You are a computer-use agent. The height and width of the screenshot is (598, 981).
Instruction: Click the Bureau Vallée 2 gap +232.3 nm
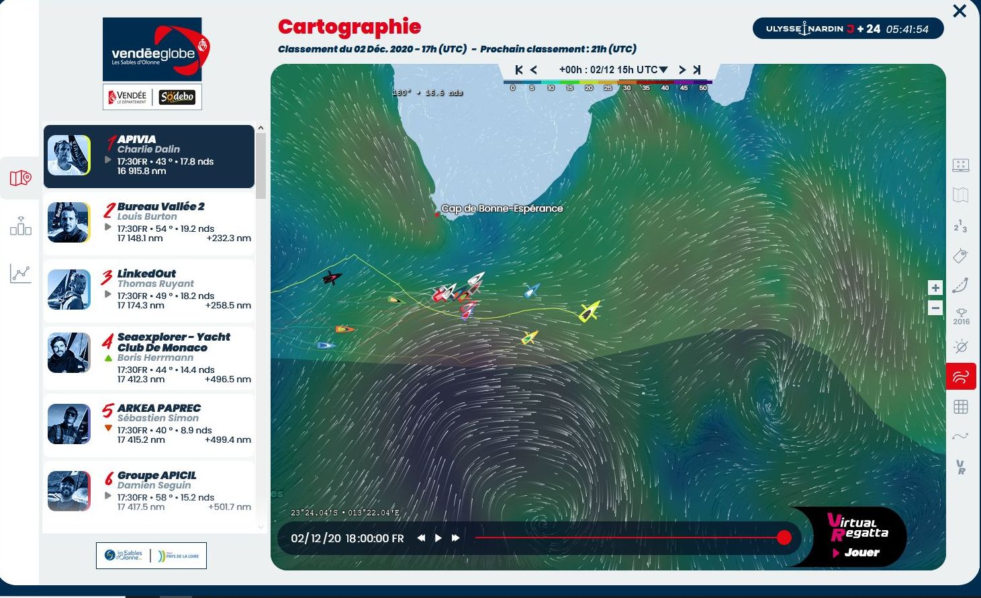[229, 238]
